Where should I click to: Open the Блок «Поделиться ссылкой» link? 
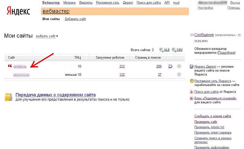215,98
